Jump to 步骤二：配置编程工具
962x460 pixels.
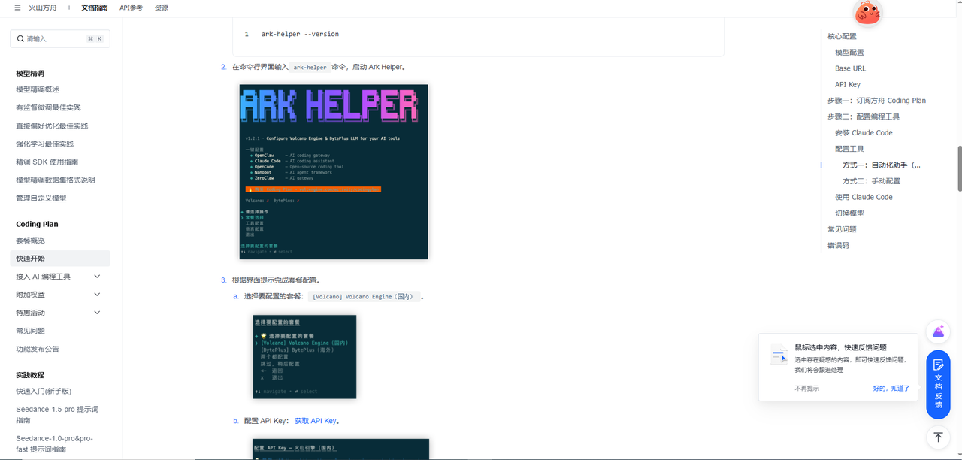(x=864, y=117)
